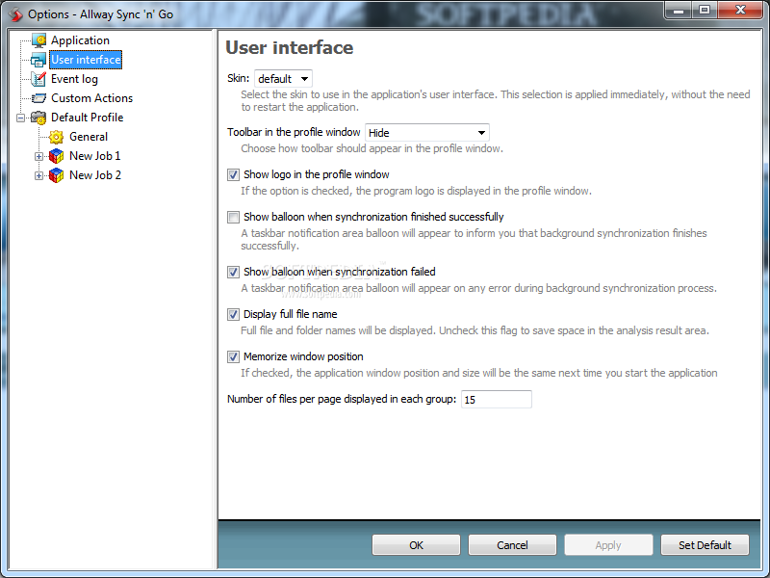Select New Job 1 label
The image size is (770, 578).
(94, 156)
